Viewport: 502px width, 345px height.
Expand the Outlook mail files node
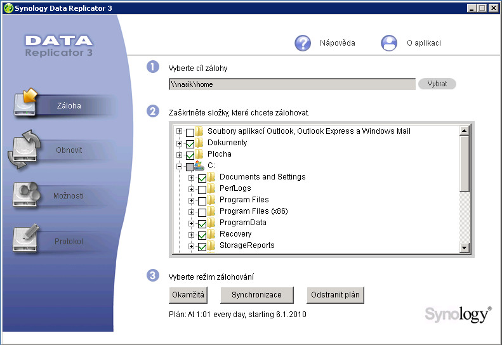pos(179,131)
